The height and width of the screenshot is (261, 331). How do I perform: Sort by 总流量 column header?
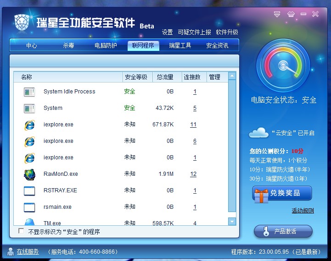(x=167, y=77)
